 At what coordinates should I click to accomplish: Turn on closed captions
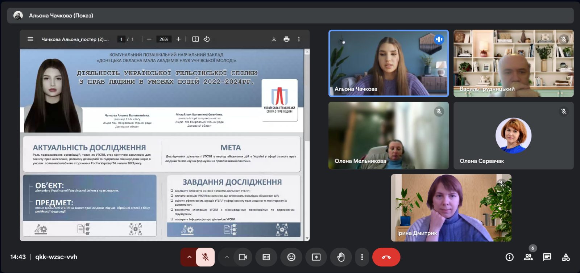coord(266,257)
